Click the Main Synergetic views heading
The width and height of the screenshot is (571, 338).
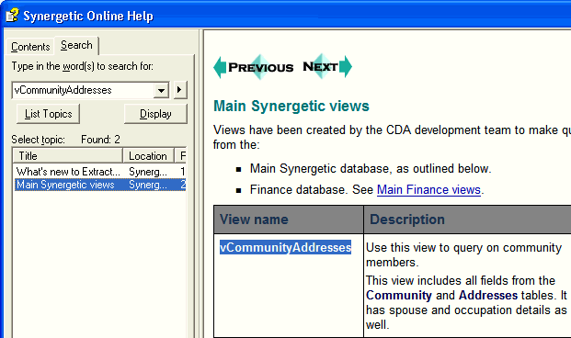coord(291,106)
